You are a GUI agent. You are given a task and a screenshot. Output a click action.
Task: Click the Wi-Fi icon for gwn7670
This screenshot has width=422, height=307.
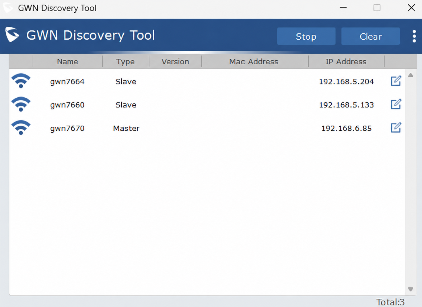21,128
